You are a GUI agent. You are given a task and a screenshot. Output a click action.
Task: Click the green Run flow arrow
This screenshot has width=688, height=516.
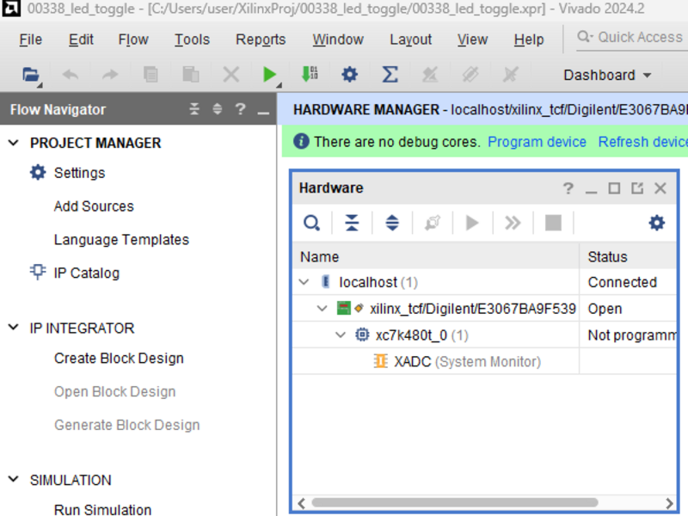tap(269, 75)
